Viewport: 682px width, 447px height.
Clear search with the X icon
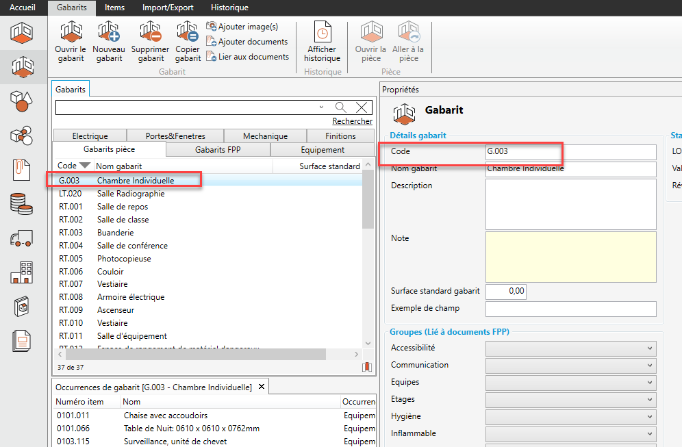[362, 107]
